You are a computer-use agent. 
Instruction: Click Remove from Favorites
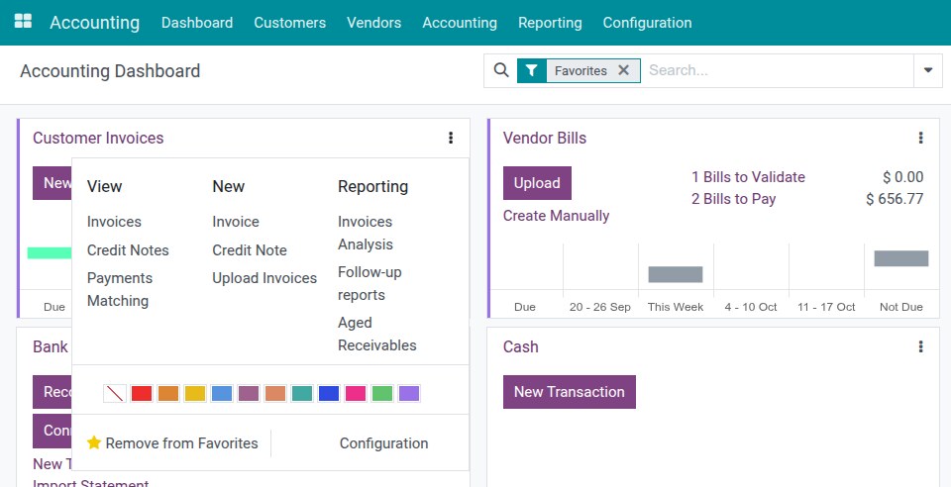[182, 443]
